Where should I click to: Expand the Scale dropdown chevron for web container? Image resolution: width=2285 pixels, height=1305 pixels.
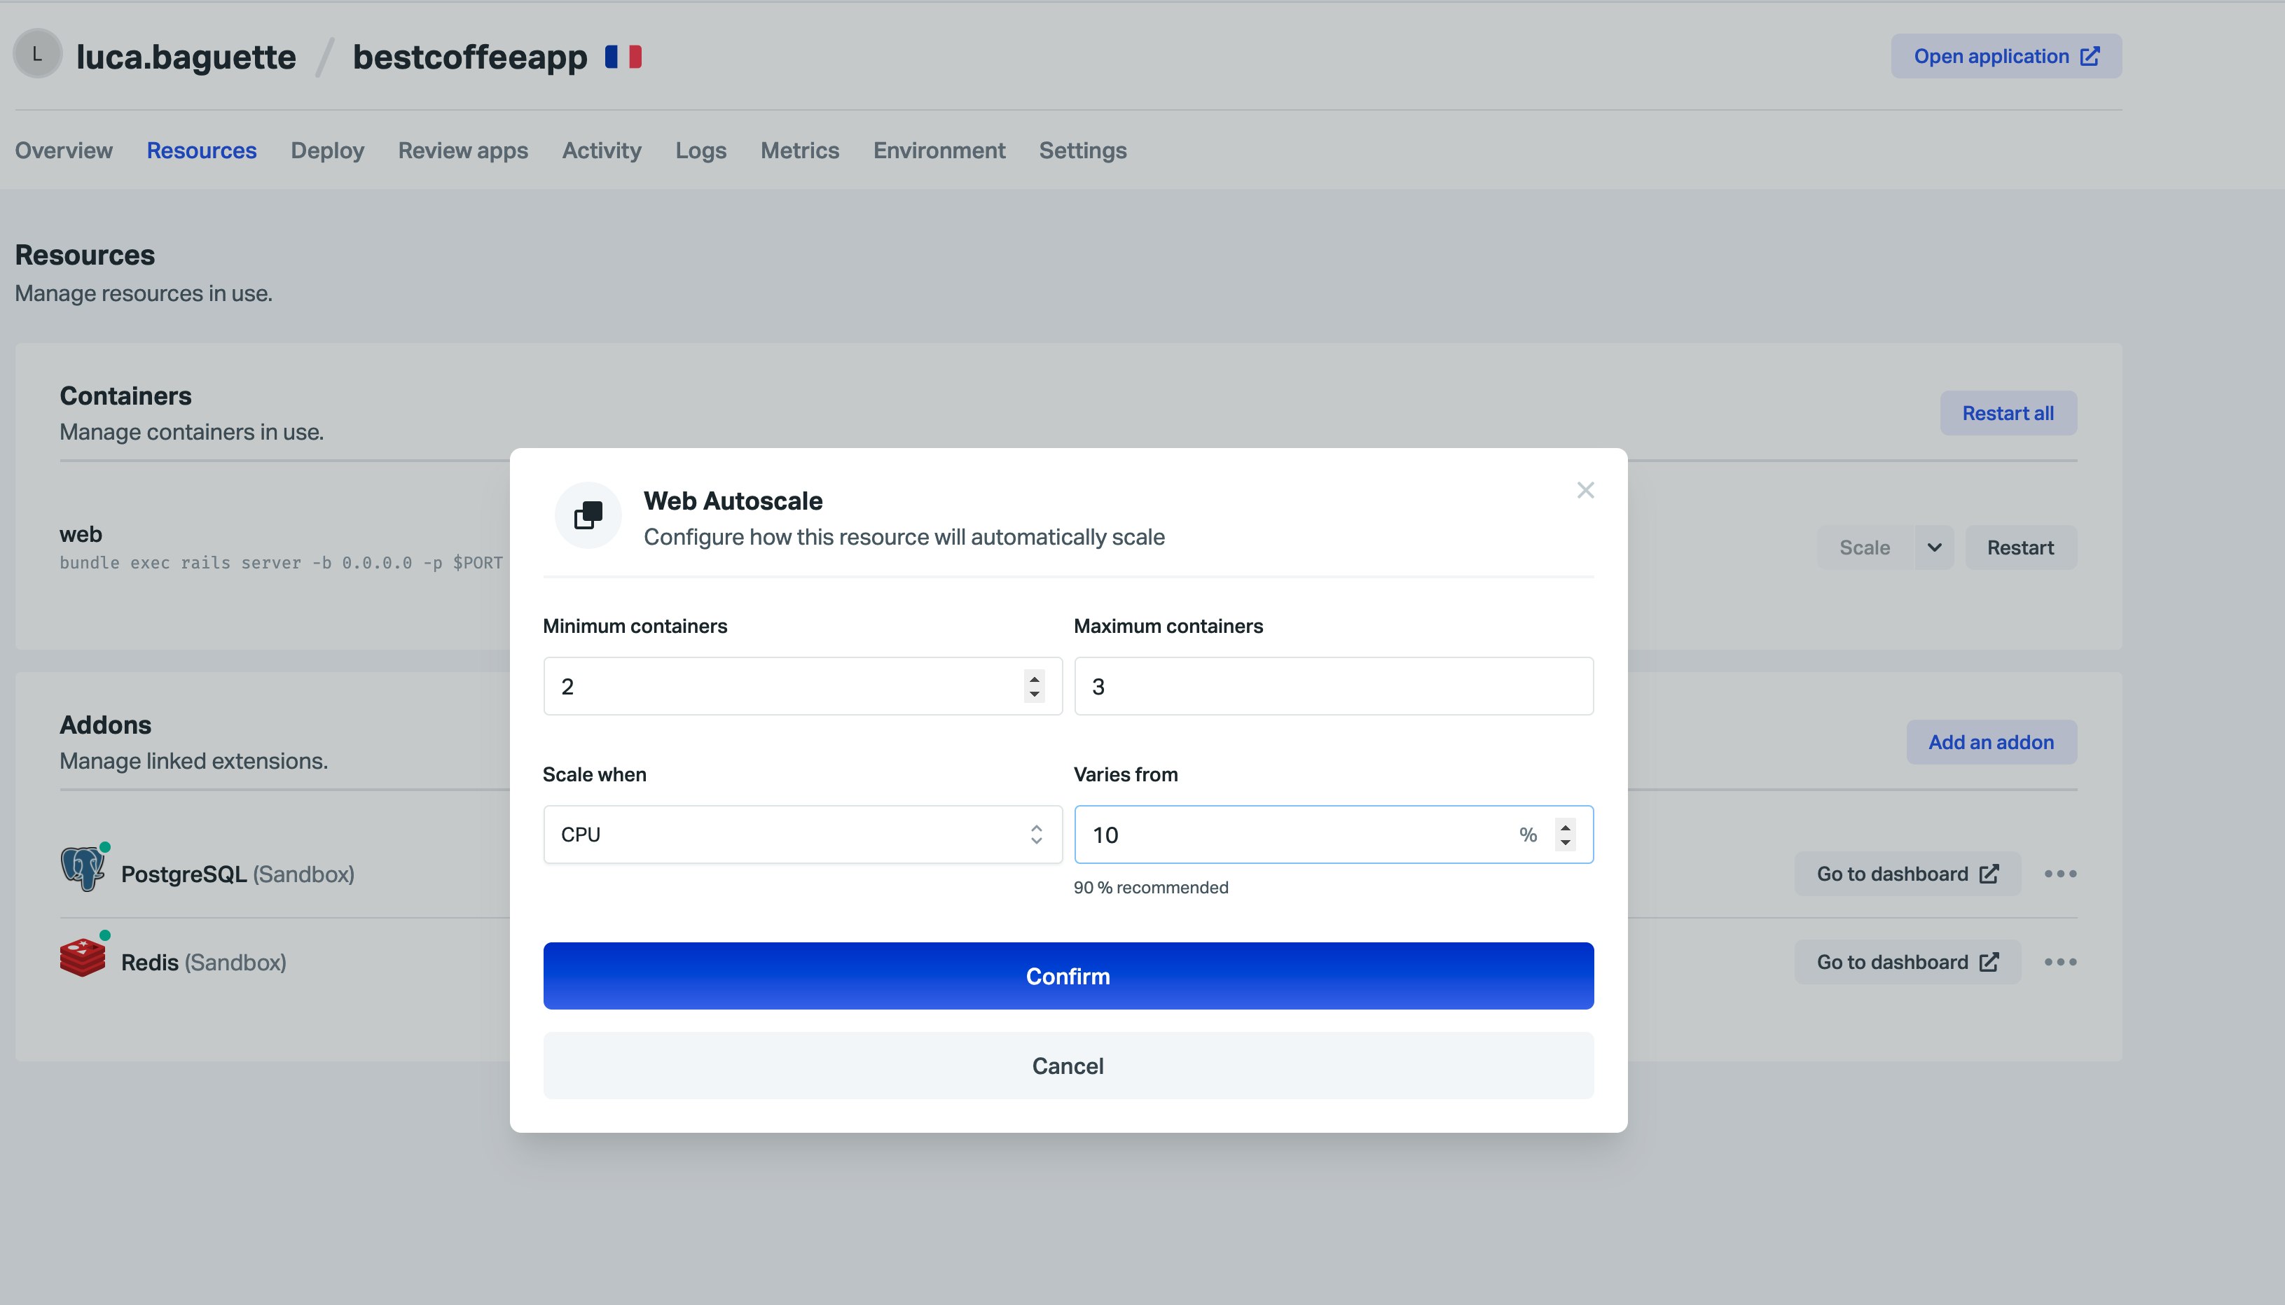(1934, 547)
